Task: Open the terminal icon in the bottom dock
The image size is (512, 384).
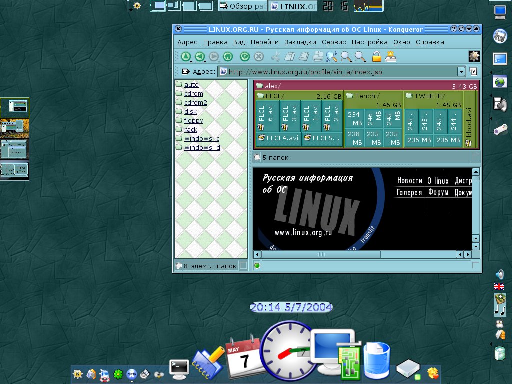Action: [x=179, y=369]
